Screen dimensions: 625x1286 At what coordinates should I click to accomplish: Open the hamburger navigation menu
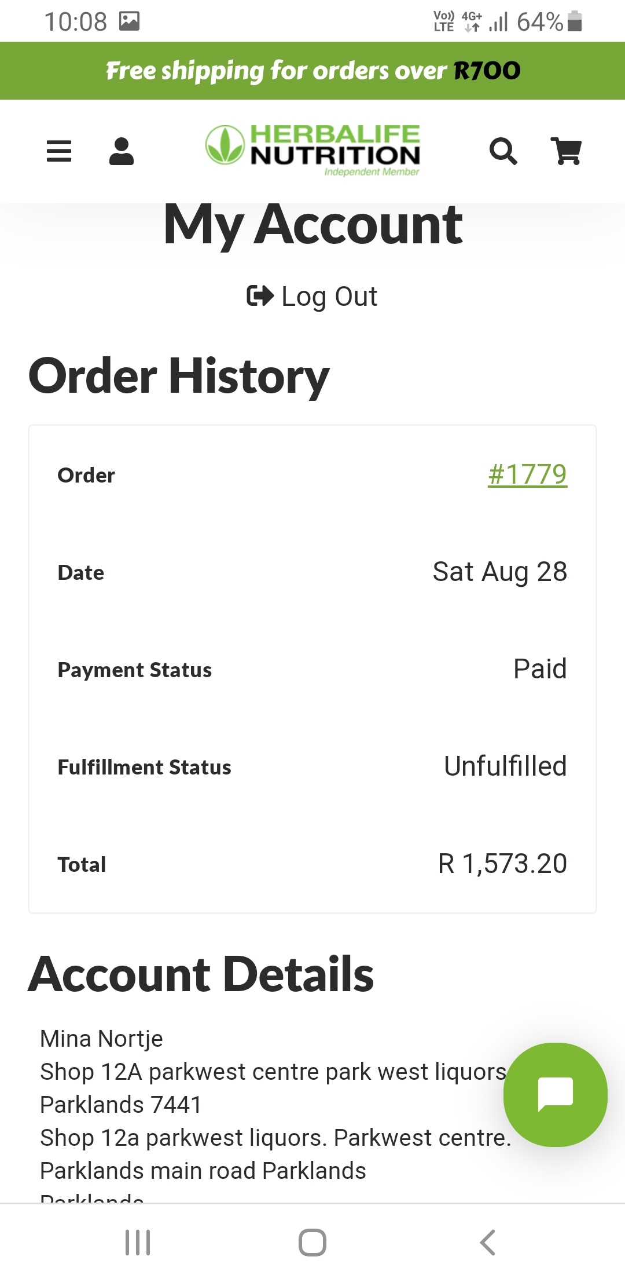(x=59, y=151)
